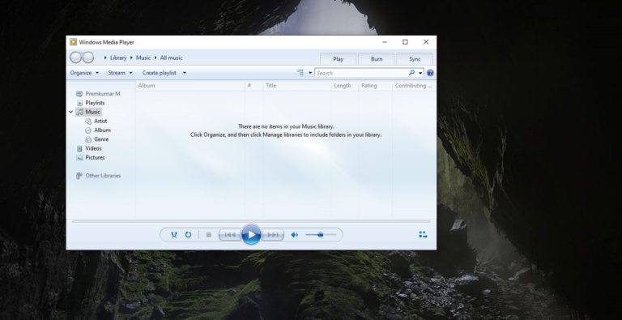The width and height of the screenshot is (622, 320).
Task: Click in the Search field
Action: 361,73
